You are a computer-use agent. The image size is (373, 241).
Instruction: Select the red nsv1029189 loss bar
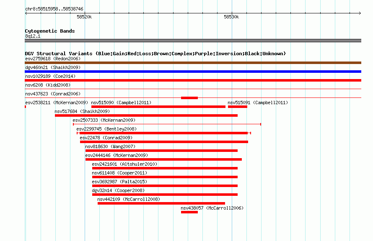[x=193, y=80]
